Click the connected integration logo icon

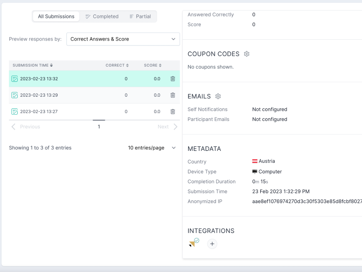[x=193, y=243]
